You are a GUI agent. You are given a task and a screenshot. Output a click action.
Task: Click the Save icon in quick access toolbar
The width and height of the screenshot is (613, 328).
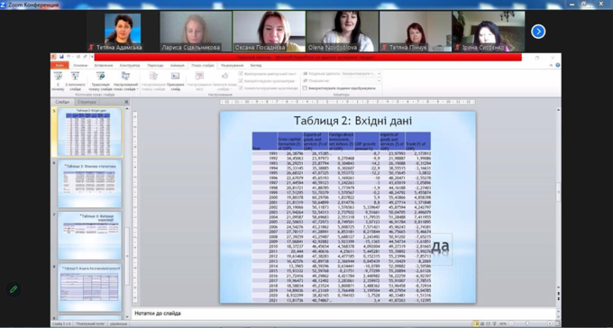[x=61, y=57]
